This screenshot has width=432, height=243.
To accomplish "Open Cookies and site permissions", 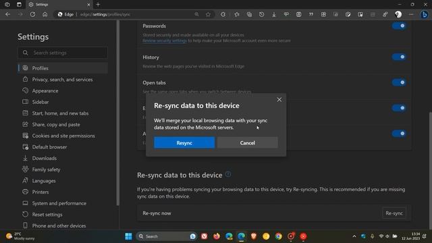I will (x=63, y=136).
